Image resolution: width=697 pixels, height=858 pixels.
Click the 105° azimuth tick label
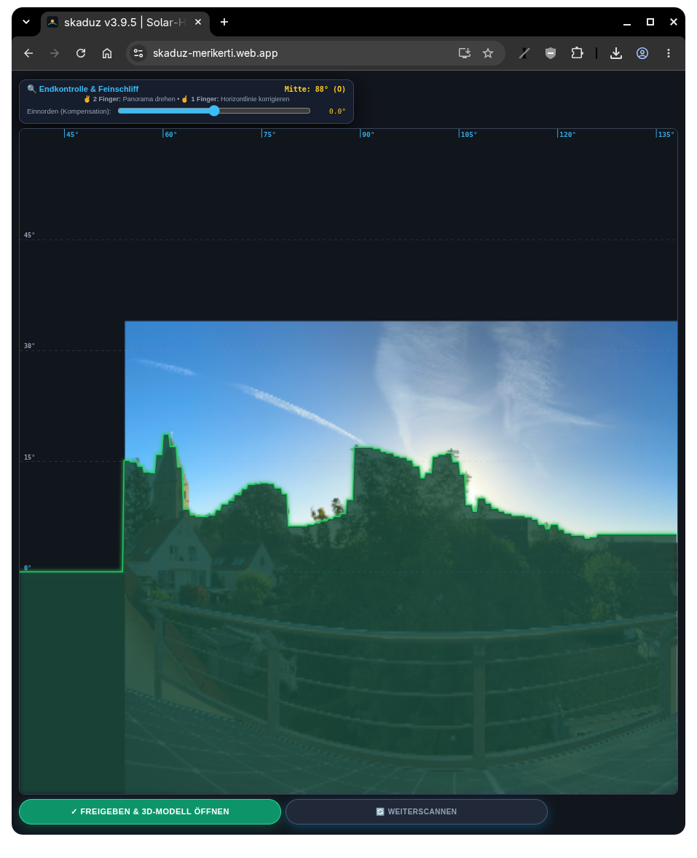tap(469, 134)
